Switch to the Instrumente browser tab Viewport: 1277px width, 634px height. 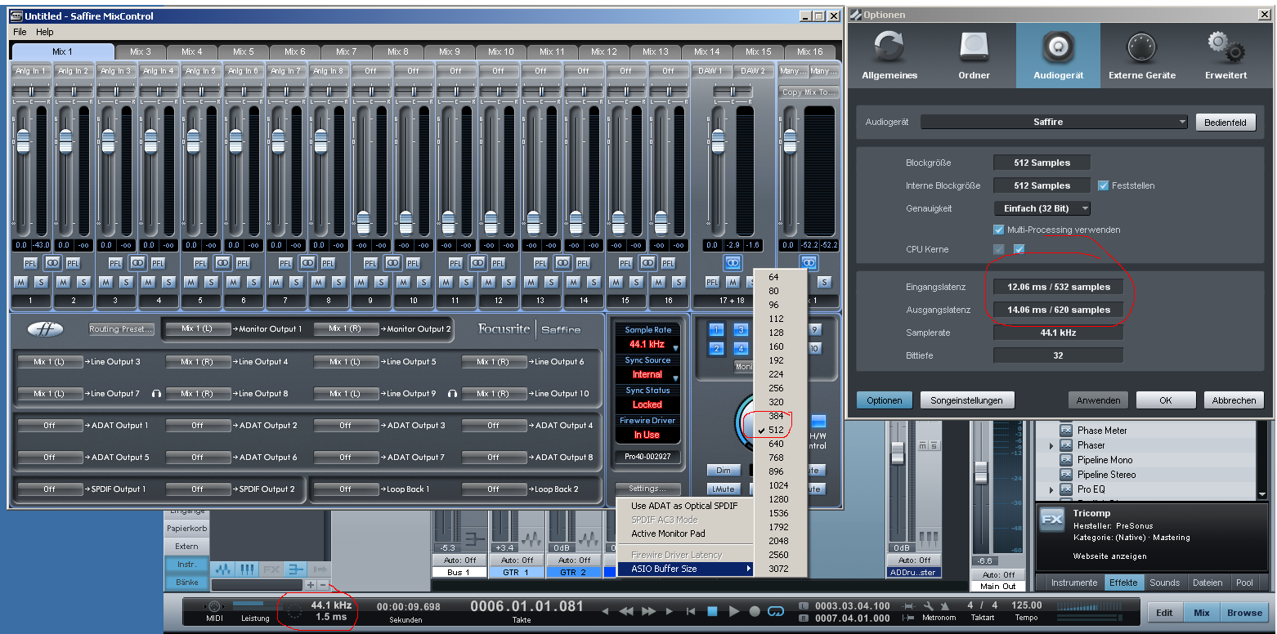1074,583
